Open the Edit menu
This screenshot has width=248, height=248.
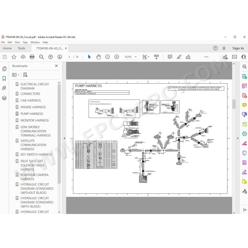(x=10, y=42)
